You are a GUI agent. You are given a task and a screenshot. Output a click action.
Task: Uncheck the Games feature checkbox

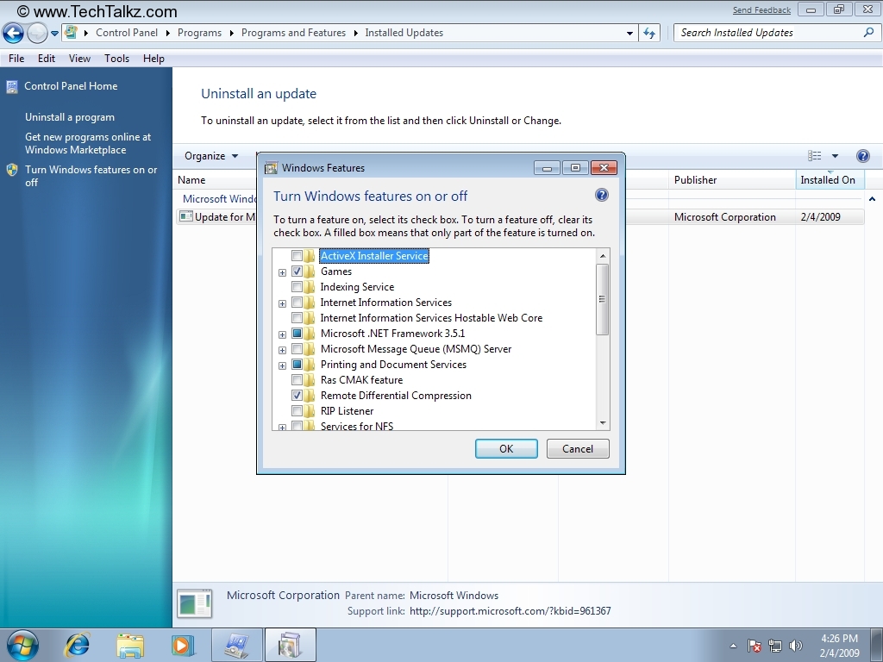(297, 272)
